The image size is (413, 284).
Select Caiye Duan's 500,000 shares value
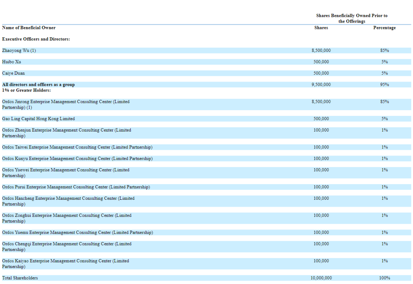coord(321,73)
